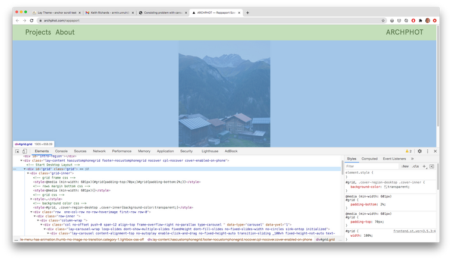Expand the collapsed style element node
Viewport: 452px width, 260px height.
(31, 199)
